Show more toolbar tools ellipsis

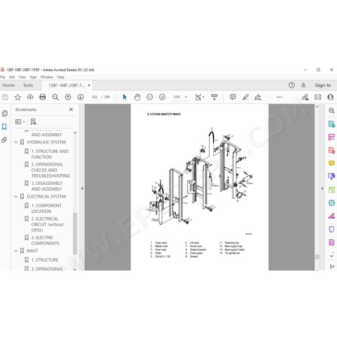pos(279,97)
